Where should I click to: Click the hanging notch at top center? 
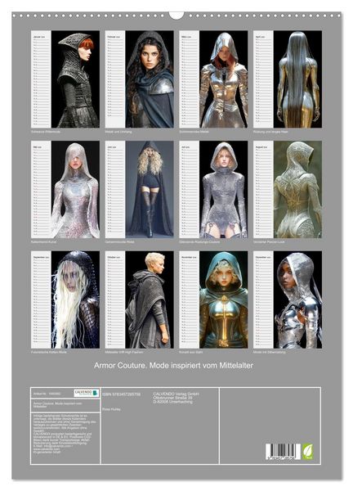point(176,15)
